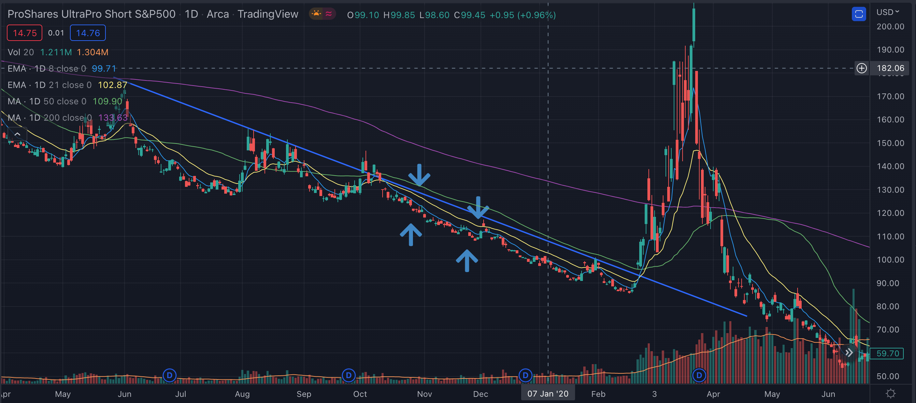
Task: Click the ProShares UltraPro Short S&P500 title
Action: [x=91, y=14]
